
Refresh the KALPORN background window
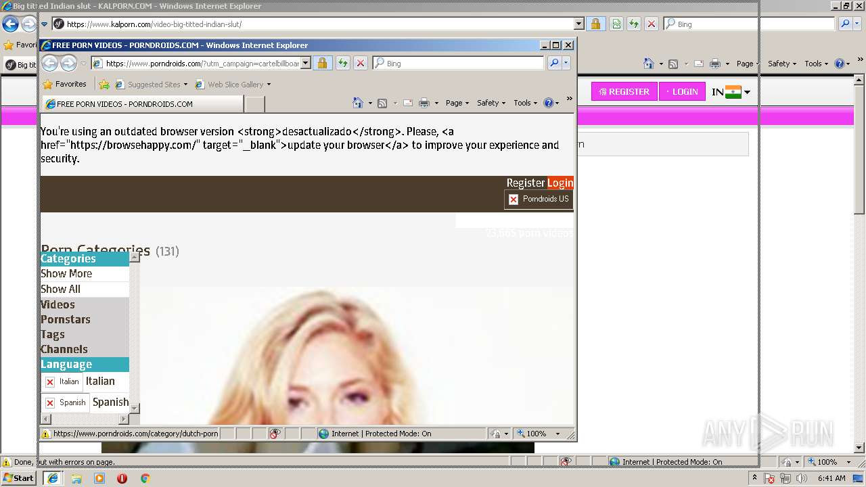coord(634,24)
